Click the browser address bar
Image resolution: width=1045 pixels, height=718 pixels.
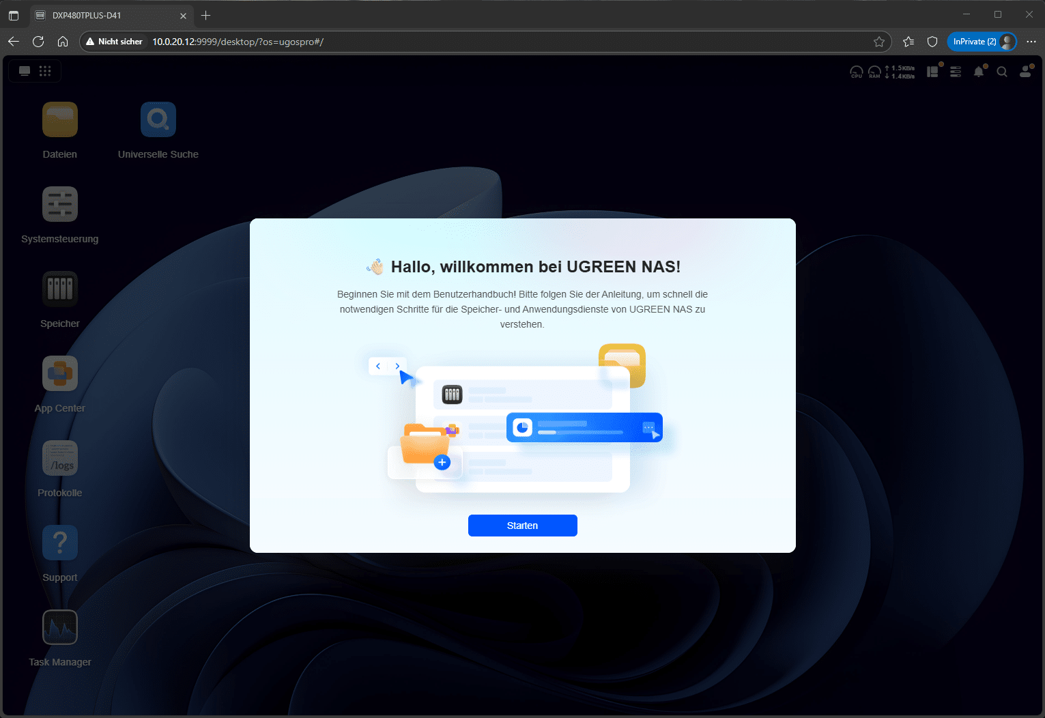[x=478, y=42]
